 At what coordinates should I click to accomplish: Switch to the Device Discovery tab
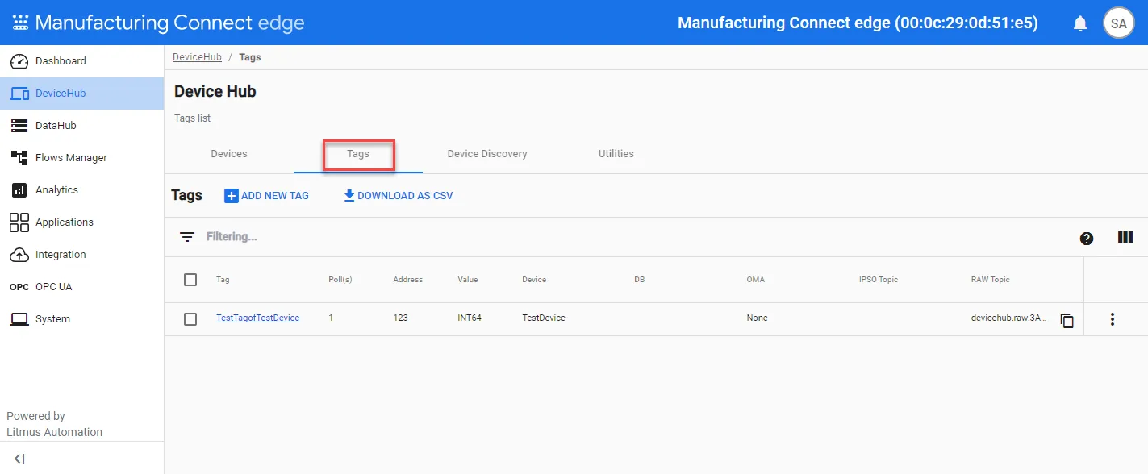pyautogui.click(x=487, y=154)
